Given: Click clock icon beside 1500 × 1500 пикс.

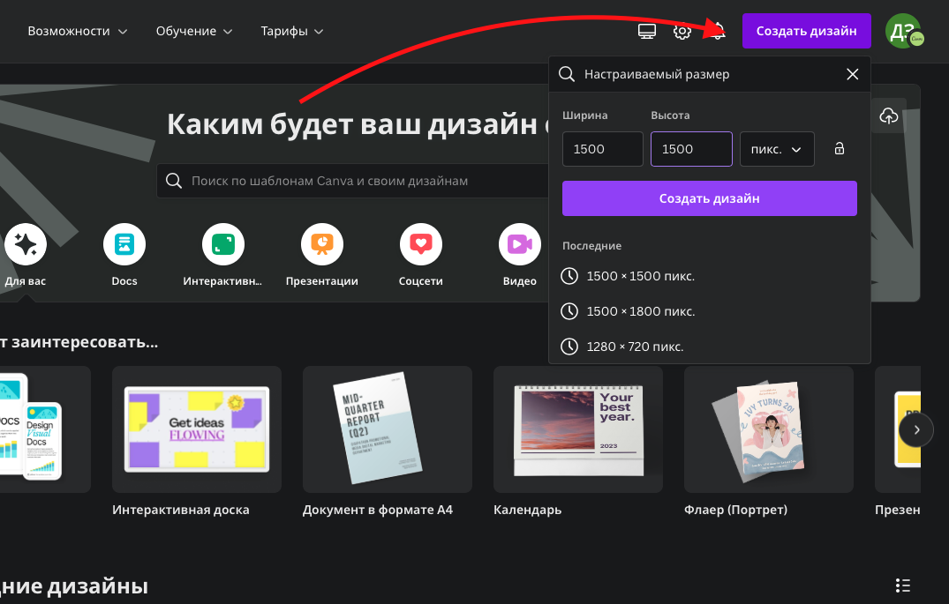Looking at the screenshot, I should tap(569, 276).
